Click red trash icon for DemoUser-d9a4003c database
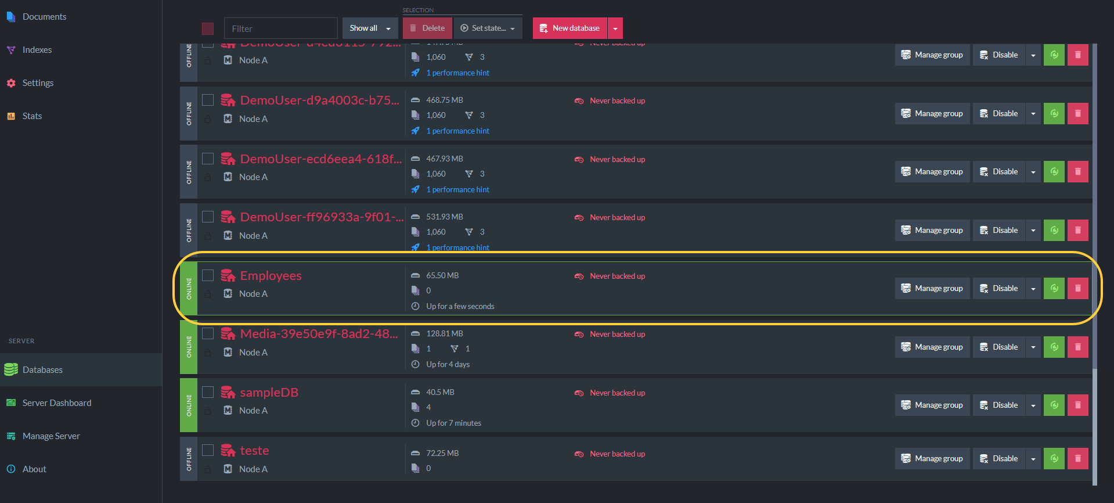The height and width of the screenshot is (503, 1114). coord(1077,114)
